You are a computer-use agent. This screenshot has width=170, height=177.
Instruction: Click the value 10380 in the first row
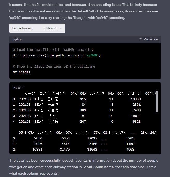pyautogui.click(x=136, y=99)
